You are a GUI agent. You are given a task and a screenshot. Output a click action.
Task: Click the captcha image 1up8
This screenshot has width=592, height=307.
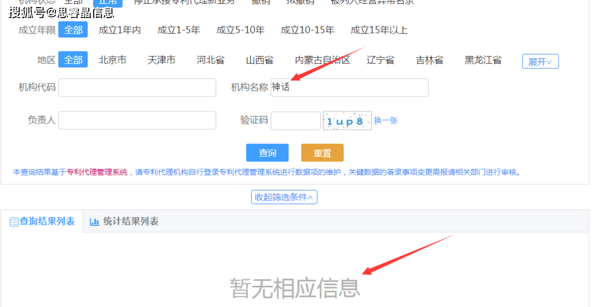point(346,121)
